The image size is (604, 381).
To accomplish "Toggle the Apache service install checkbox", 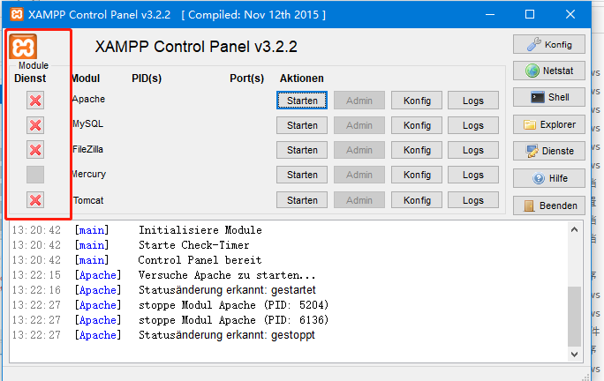I will pos(35,101).
